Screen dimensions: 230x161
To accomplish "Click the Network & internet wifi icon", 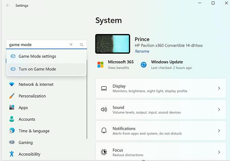I will [x=12, y=85].
